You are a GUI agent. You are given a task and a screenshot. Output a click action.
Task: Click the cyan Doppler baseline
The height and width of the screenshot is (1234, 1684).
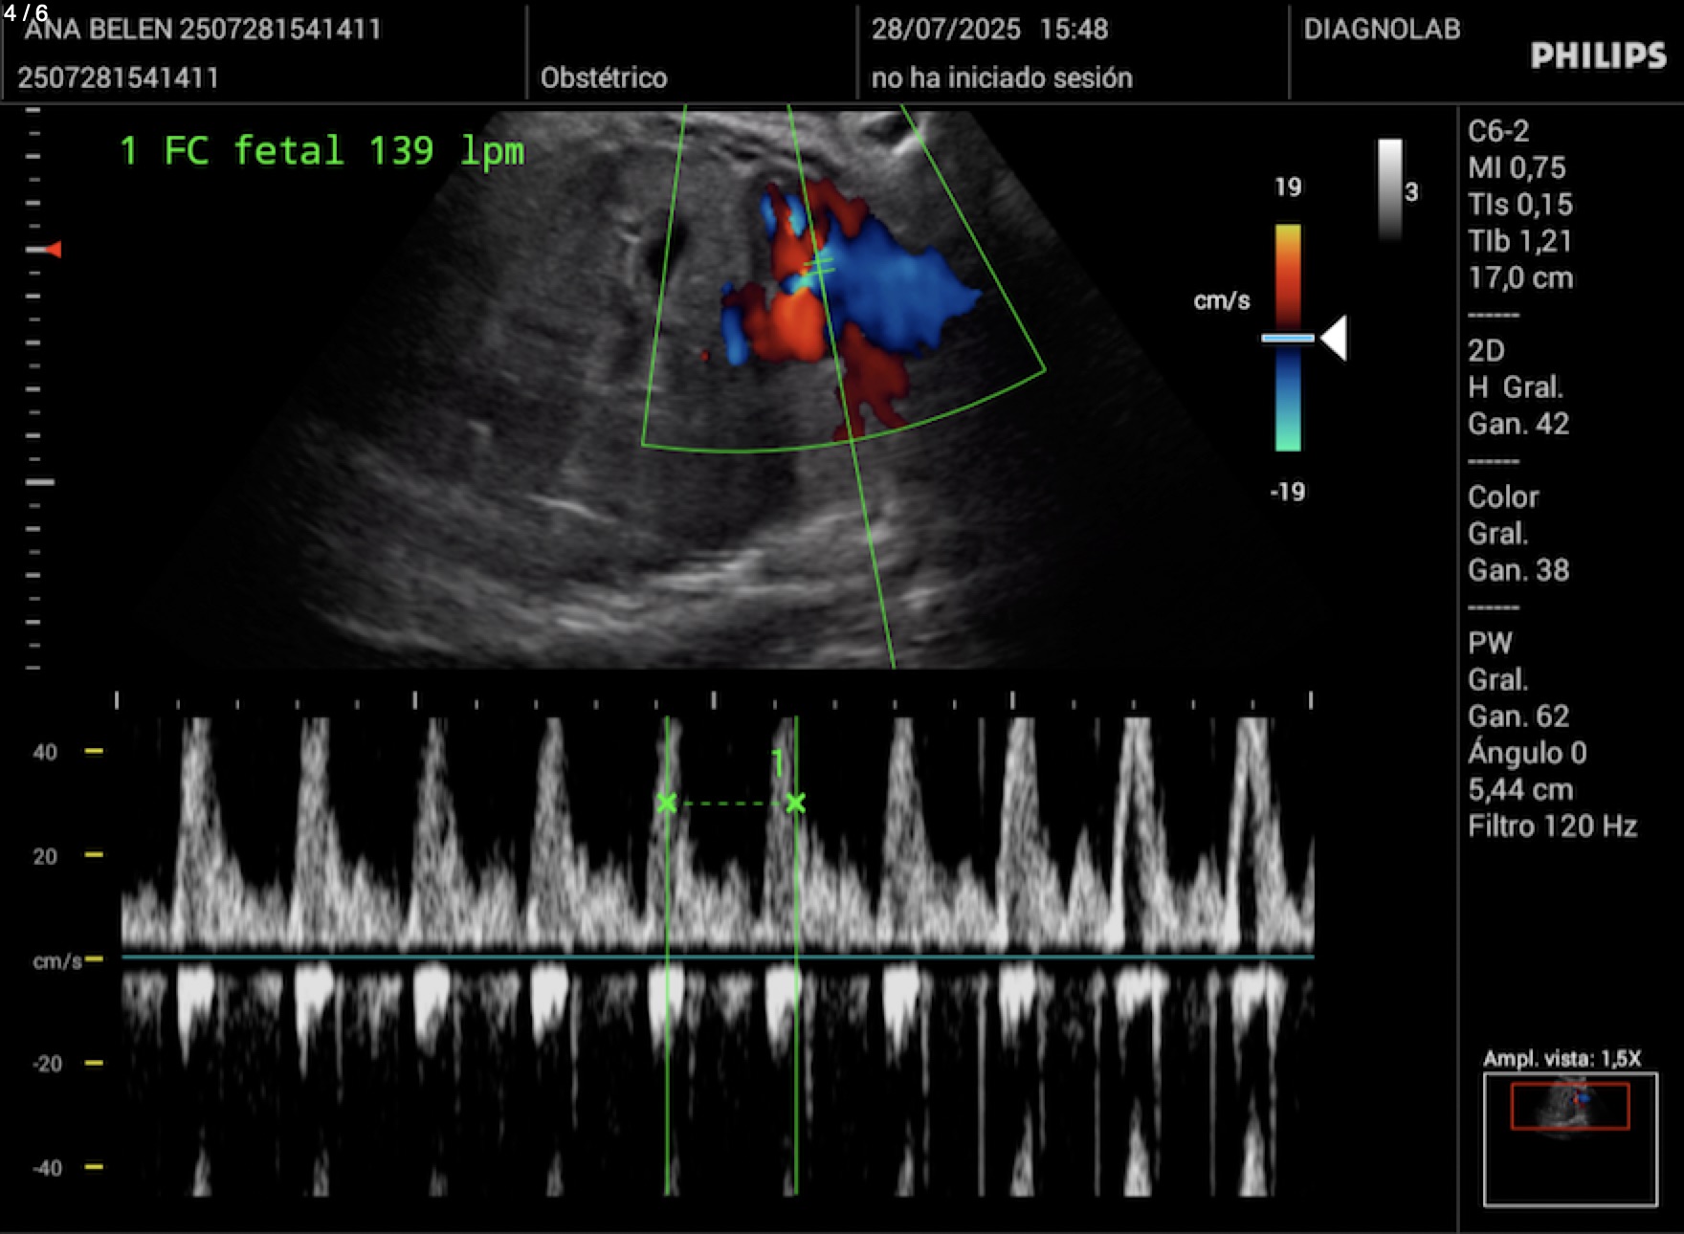[x=718, y=956]
